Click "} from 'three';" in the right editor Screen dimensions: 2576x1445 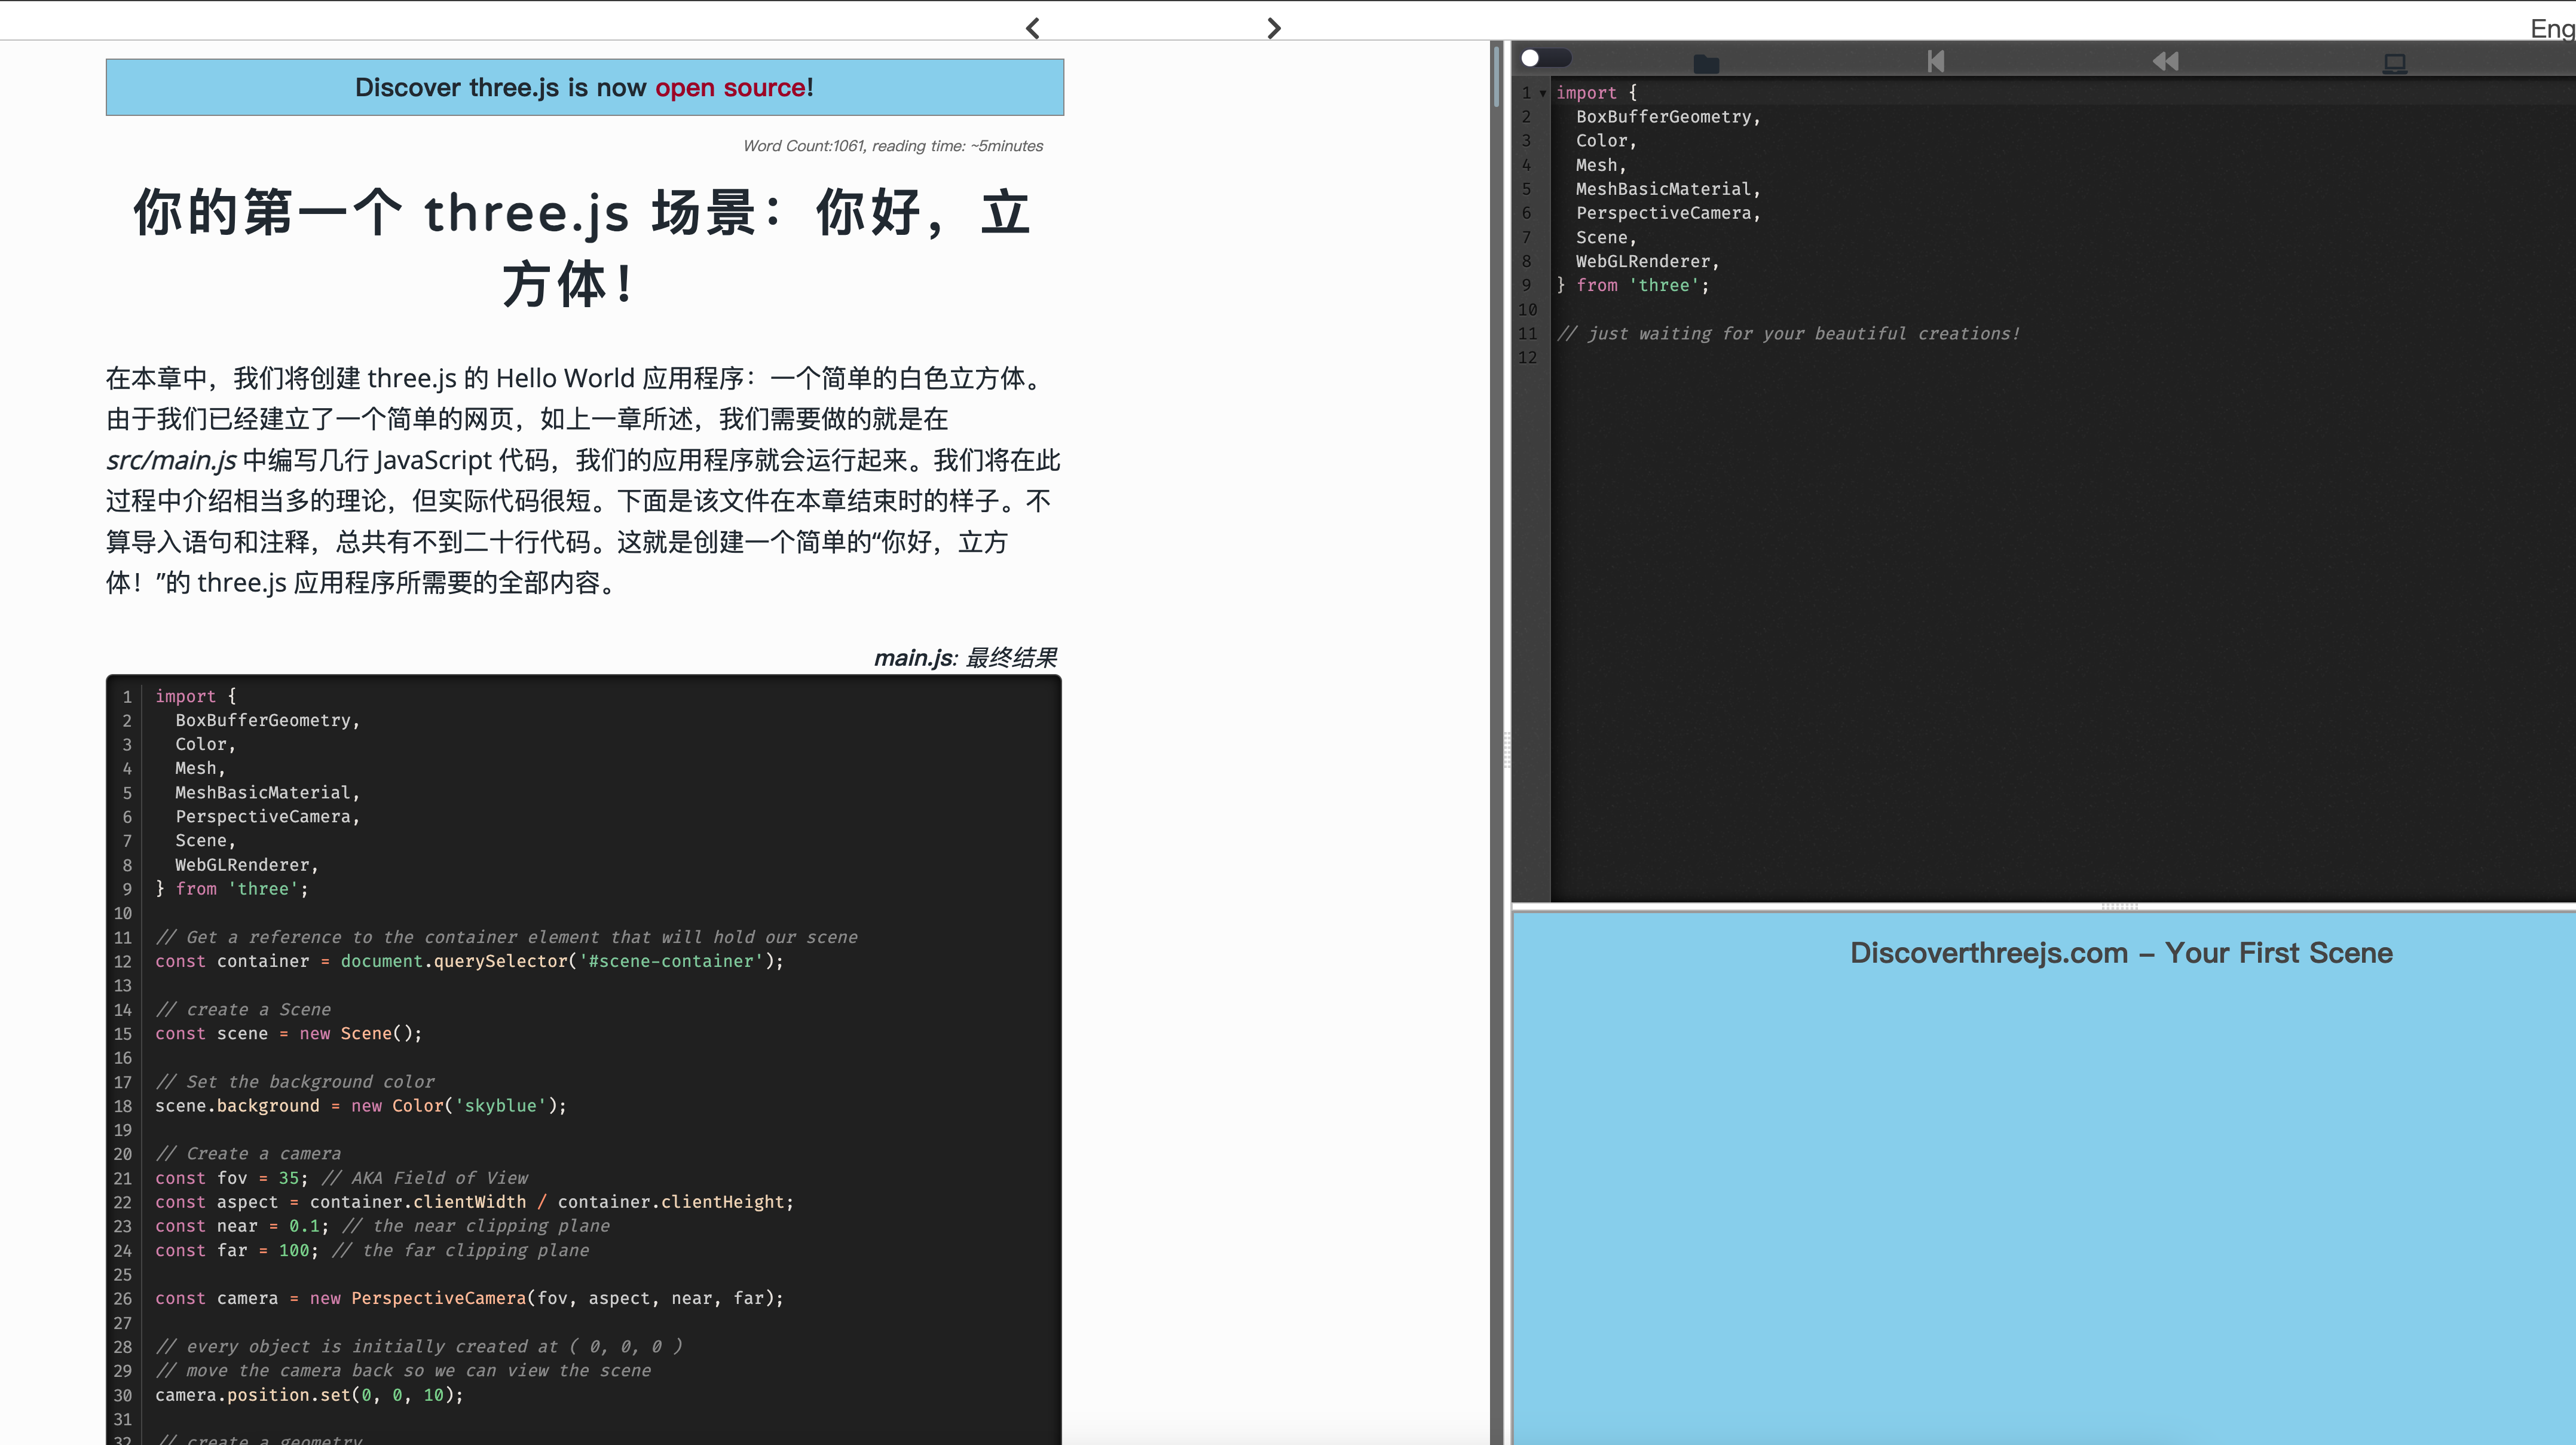1633,285
